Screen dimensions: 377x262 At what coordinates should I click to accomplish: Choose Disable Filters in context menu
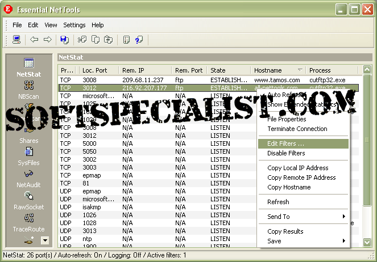click(303, 153)
